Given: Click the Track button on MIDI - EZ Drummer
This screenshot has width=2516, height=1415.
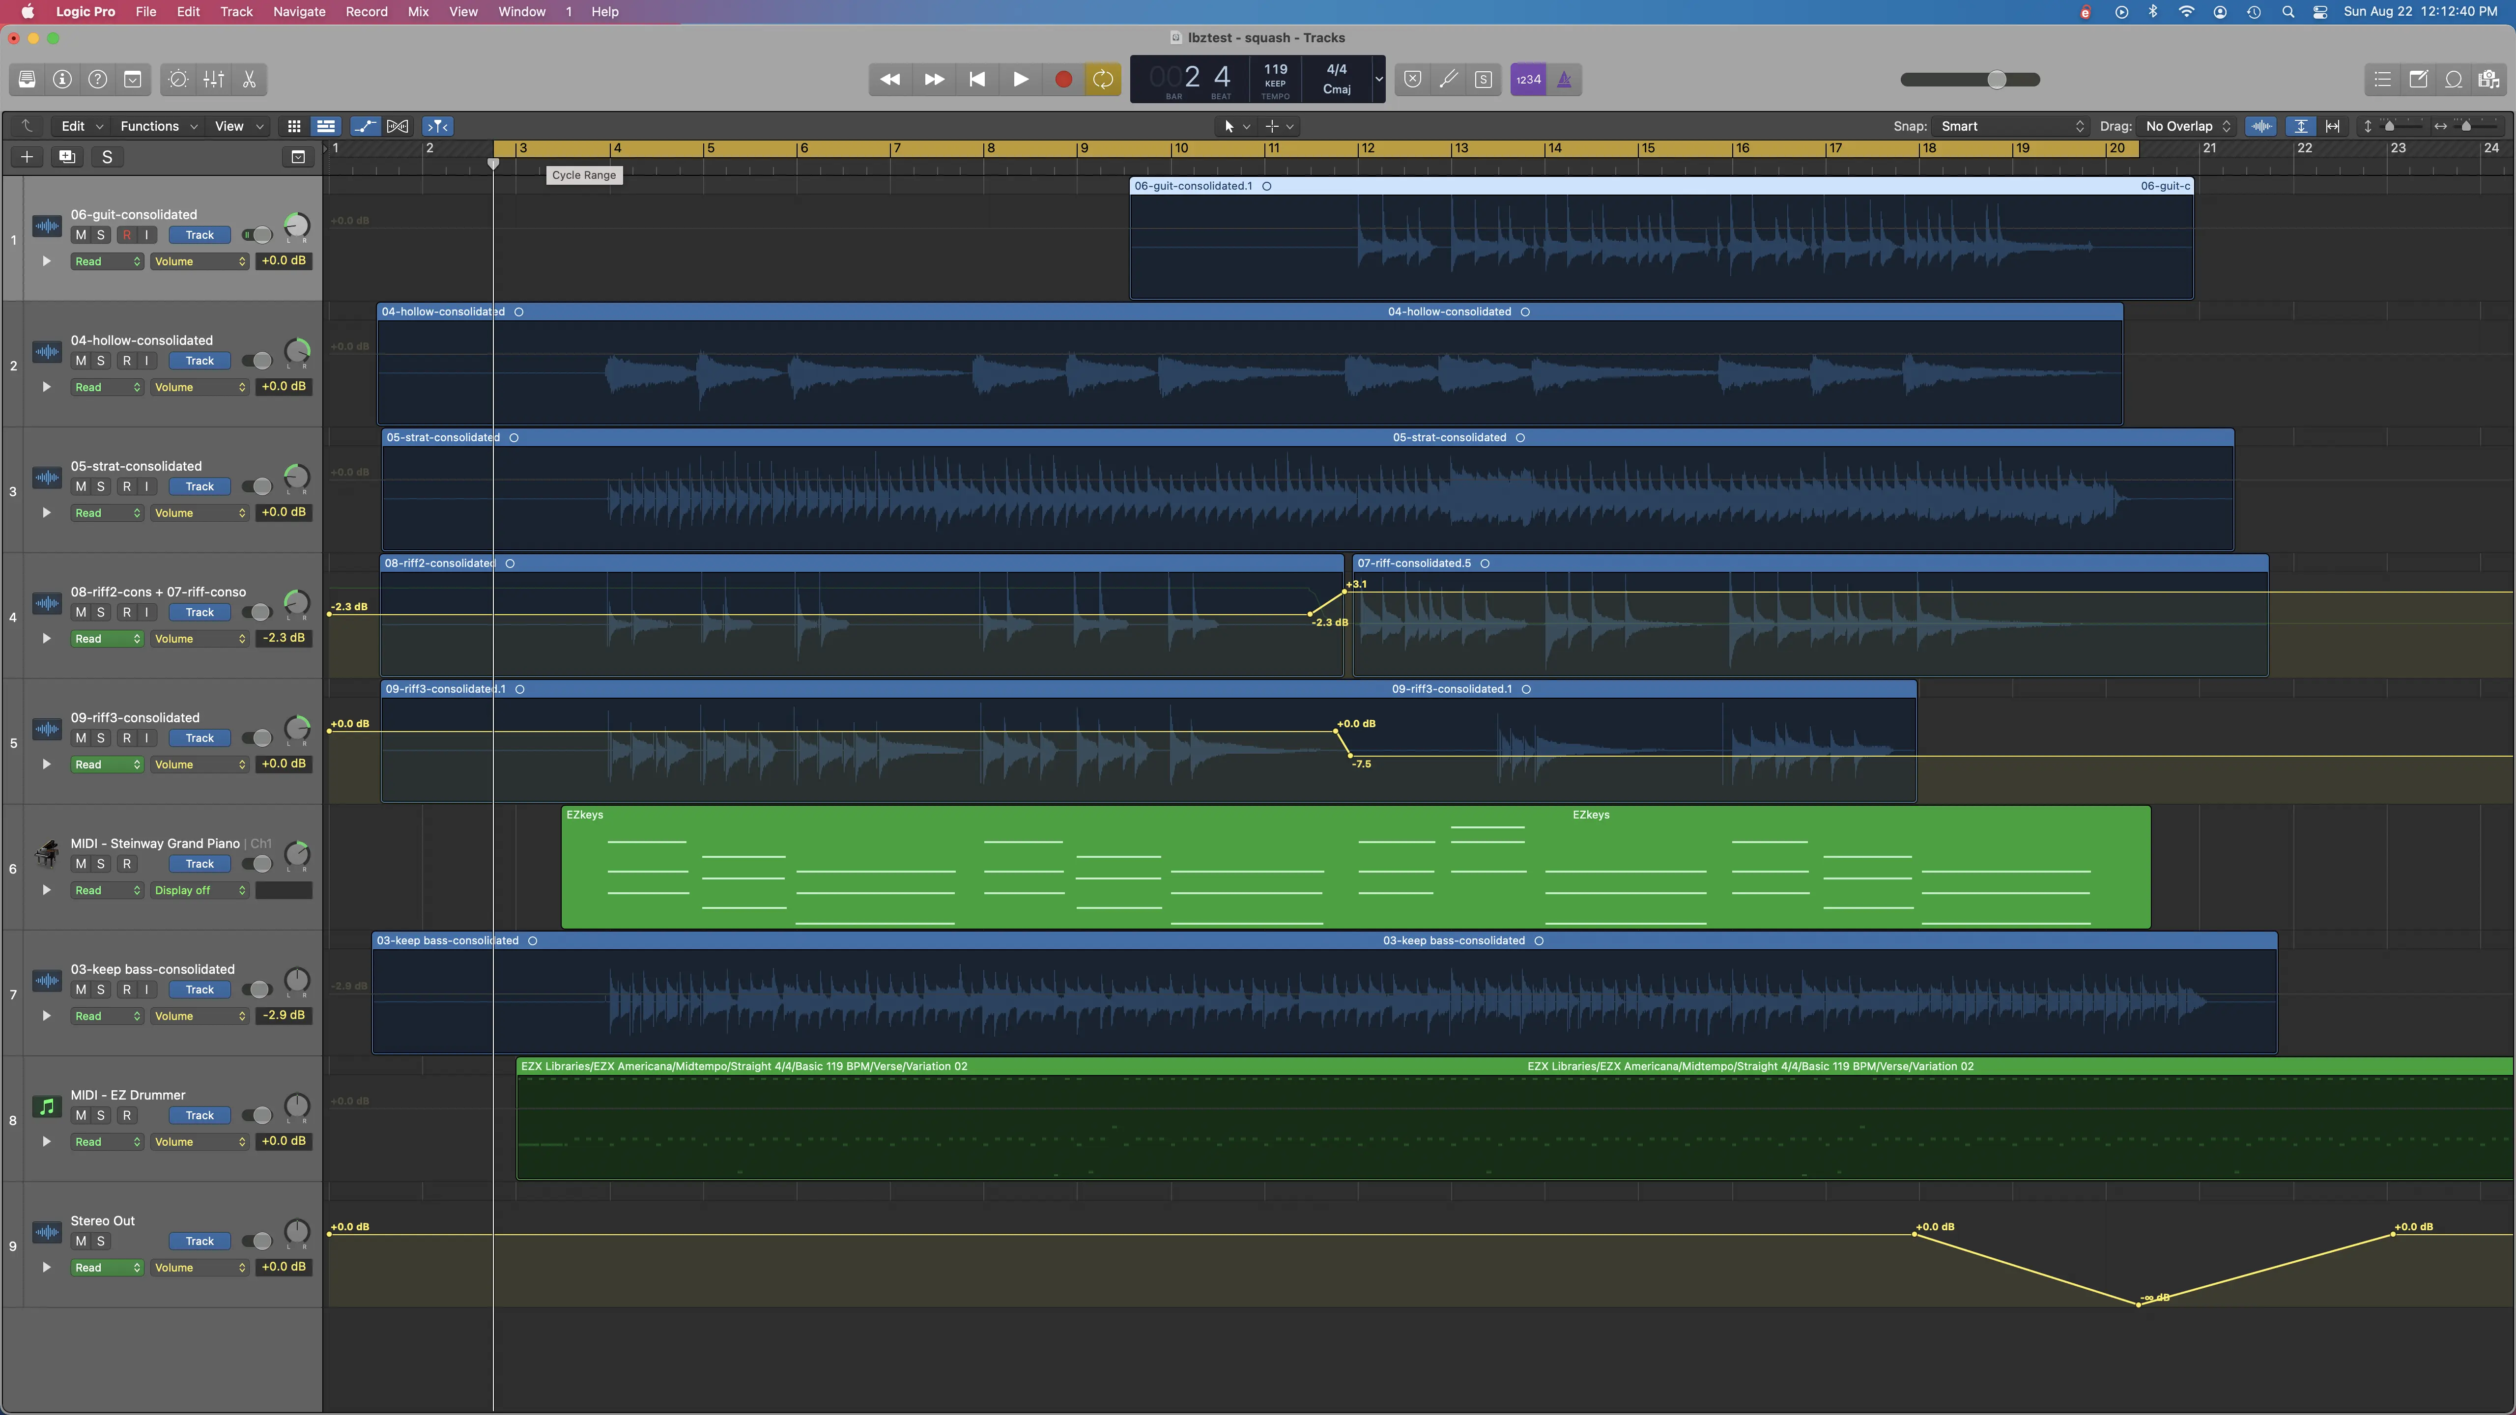Looking at the screenshot, I should pyautogui.click(x=199, y=1115).
